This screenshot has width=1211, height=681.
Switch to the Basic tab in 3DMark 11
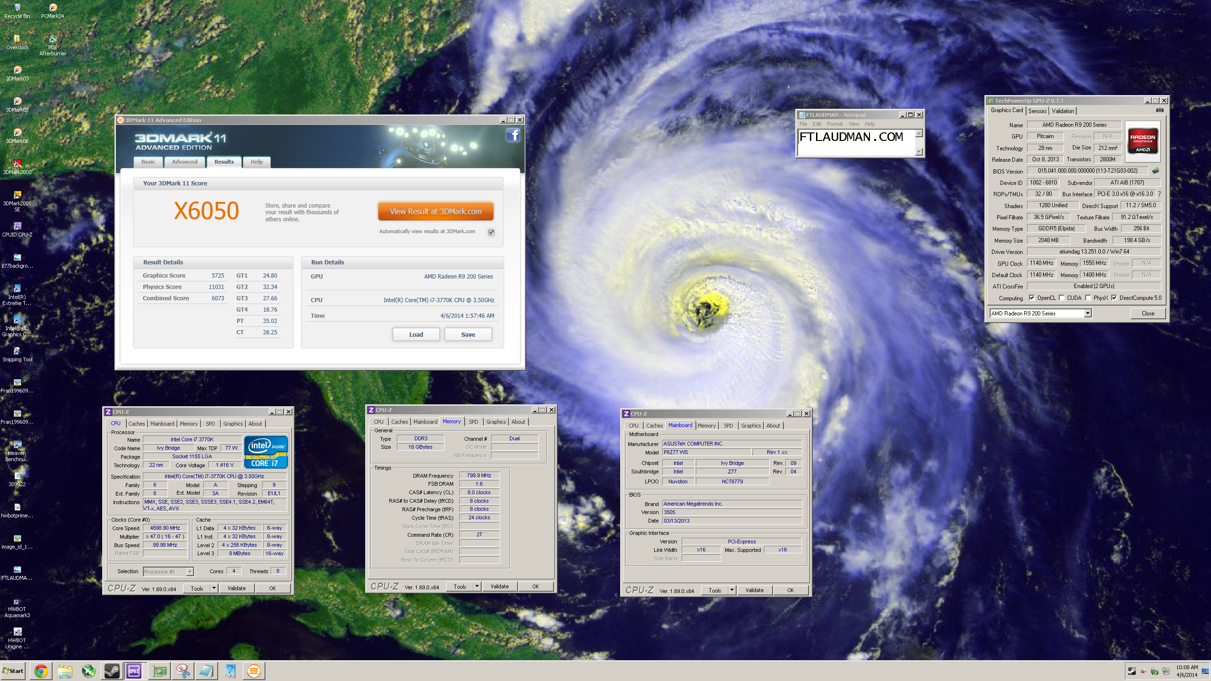point(148,162)
